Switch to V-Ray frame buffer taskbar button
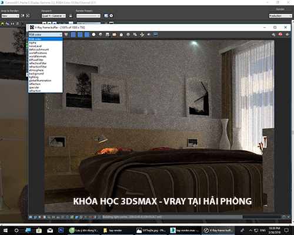This screenshot has width=294, height=235. click(x=218, y=230)
